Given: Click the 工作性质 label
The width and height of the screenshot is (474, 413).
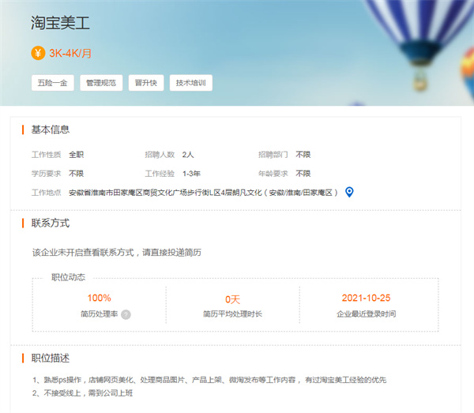Looking at the screenshot, I should pyautogui.click(x=47, y=155).
